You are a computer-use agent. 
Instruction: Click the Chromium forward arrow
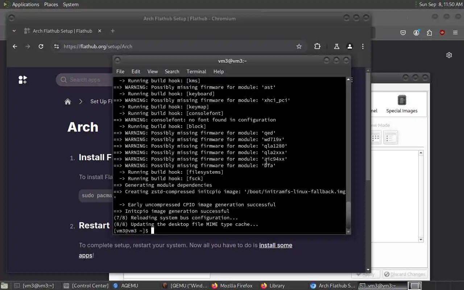coord(28,46)
